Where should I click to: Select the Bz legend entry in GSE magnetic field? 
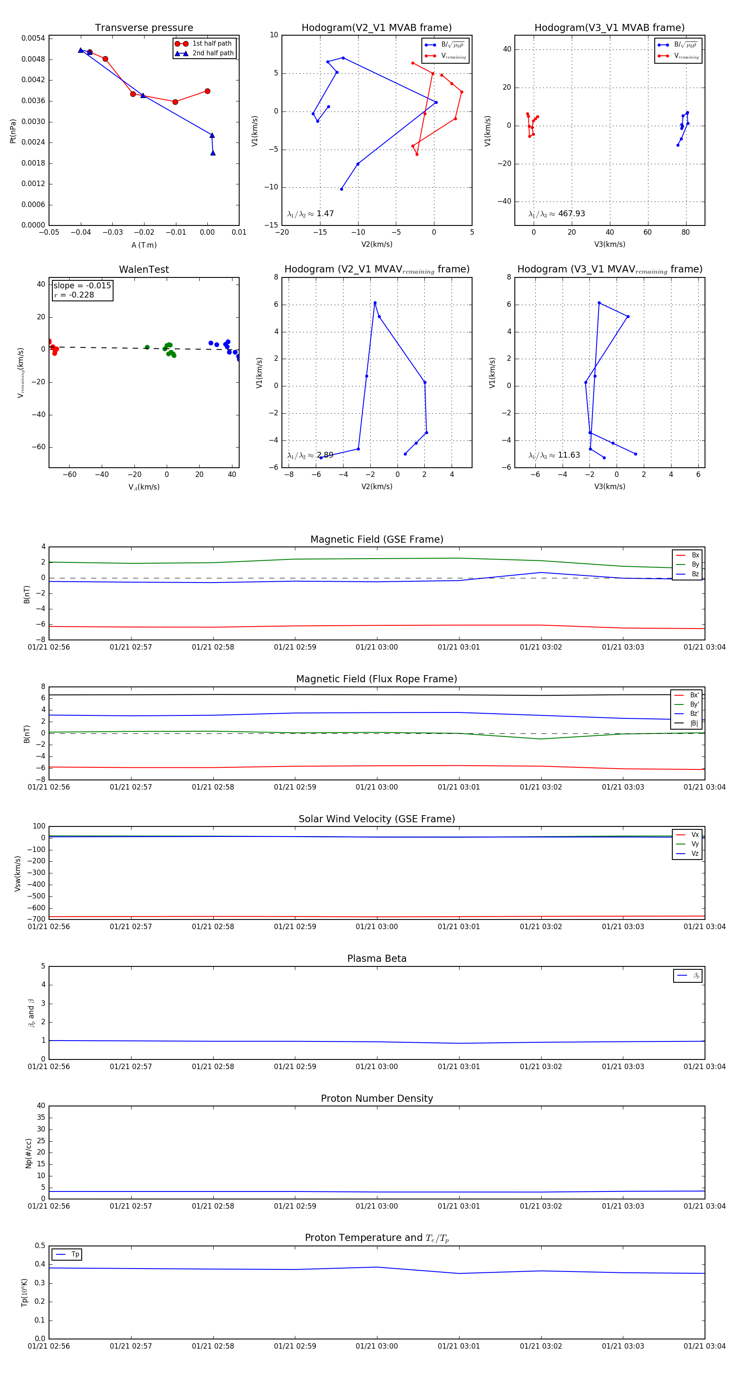pyautogui.click(x=687, y=575)
